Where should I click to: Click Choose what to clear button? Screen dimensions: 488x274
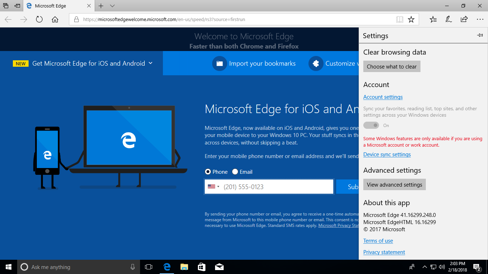click(392, 66)
